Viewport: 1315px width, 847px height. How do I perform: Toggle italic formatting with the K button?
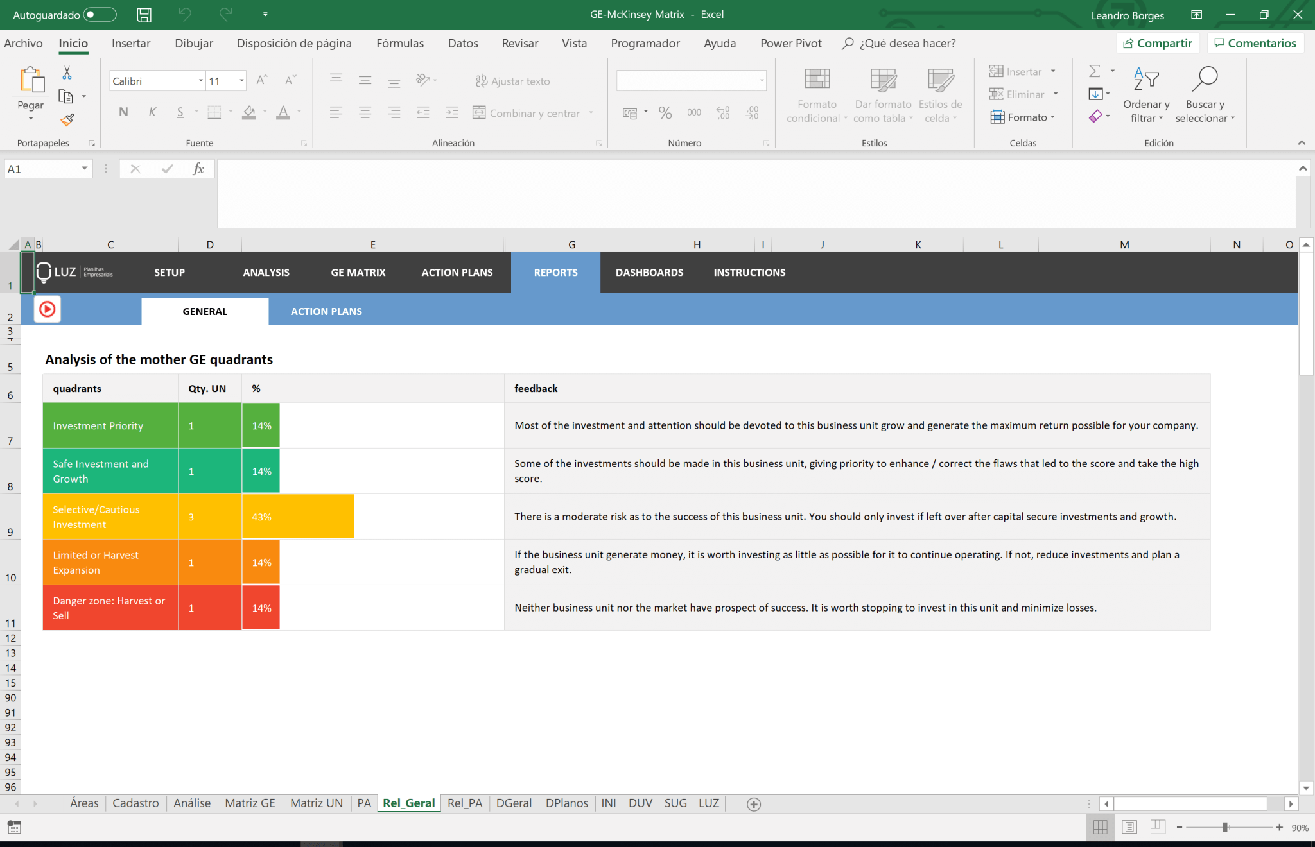[152, 112]
